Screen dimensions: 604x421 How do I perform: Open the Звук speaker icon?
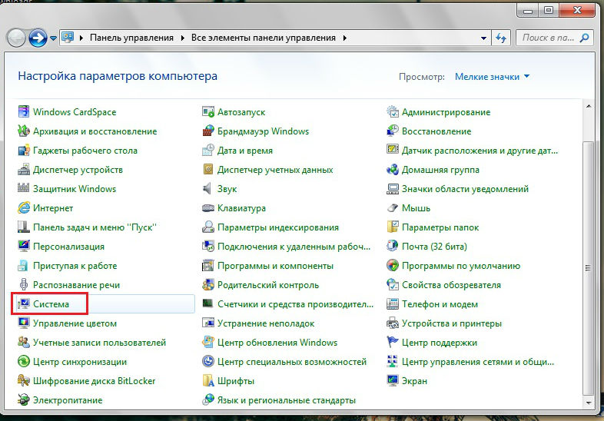pos(208,189)
